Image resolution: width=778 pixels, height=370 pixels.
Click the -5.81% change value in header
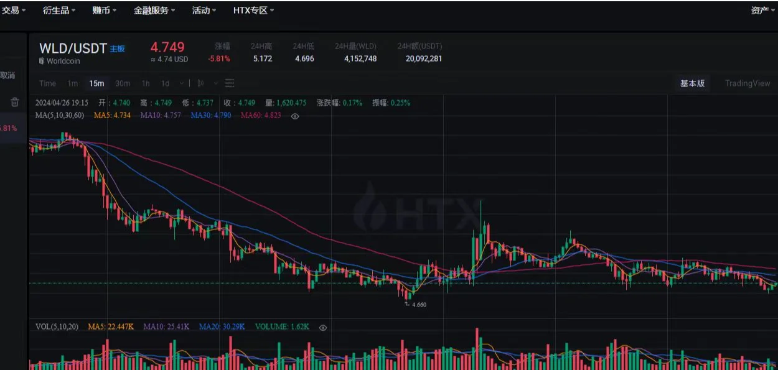click(x=219, y=59)
